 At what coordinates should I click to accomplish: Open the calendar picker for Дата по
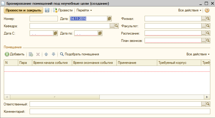click(100, 33)
